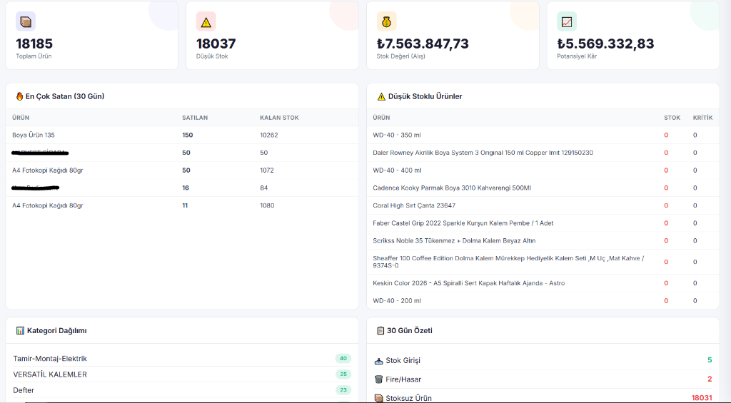Click the chart icon for Potansiyel Kâr

tap(567, 21)
